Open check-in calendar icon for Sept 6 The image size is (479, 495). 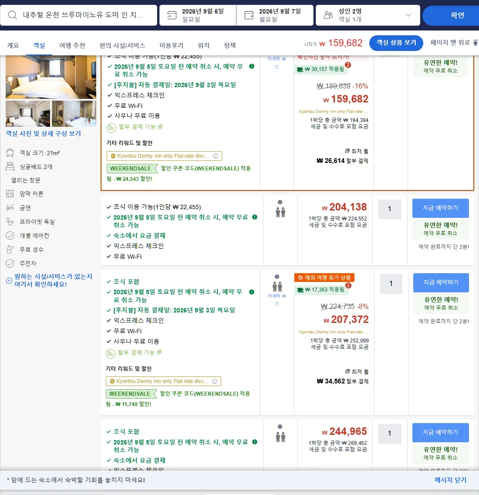(172, 15)
